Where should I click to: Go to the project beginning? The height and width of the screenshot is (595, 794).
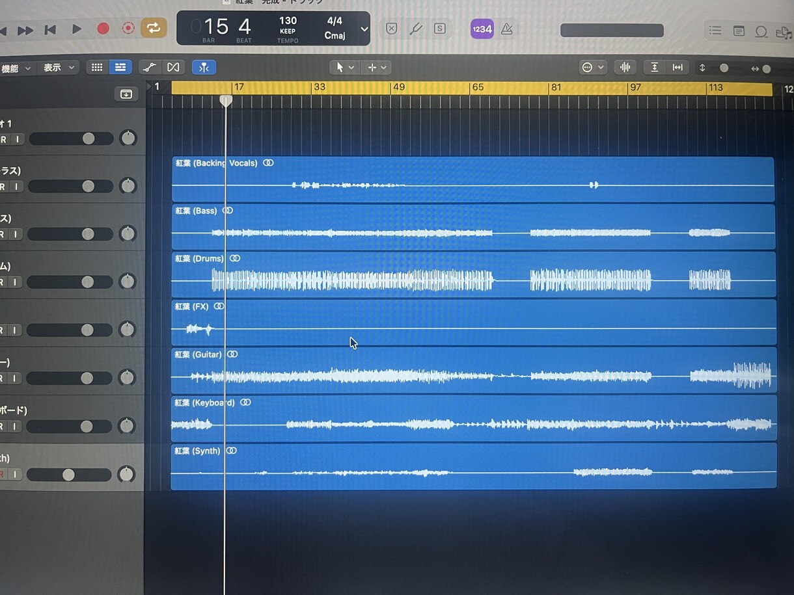(x=50, y=29)
